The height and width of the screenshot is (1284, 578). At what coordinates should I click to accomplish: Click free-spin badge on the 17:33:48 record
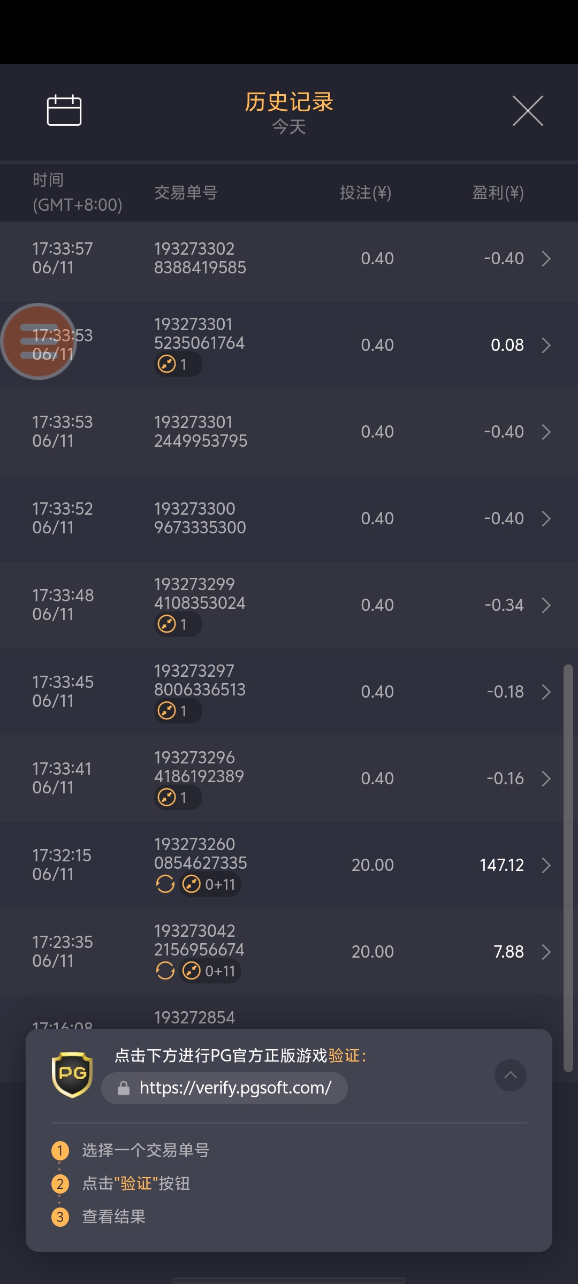(x=178, y=624)
